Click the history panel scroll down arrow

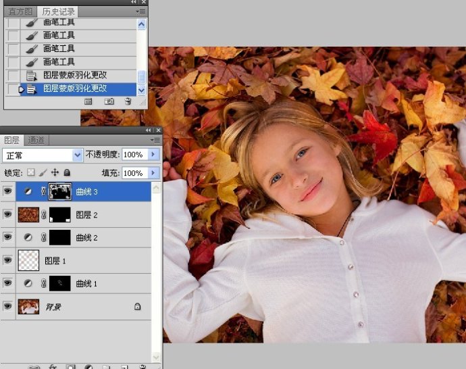(141, 90)
